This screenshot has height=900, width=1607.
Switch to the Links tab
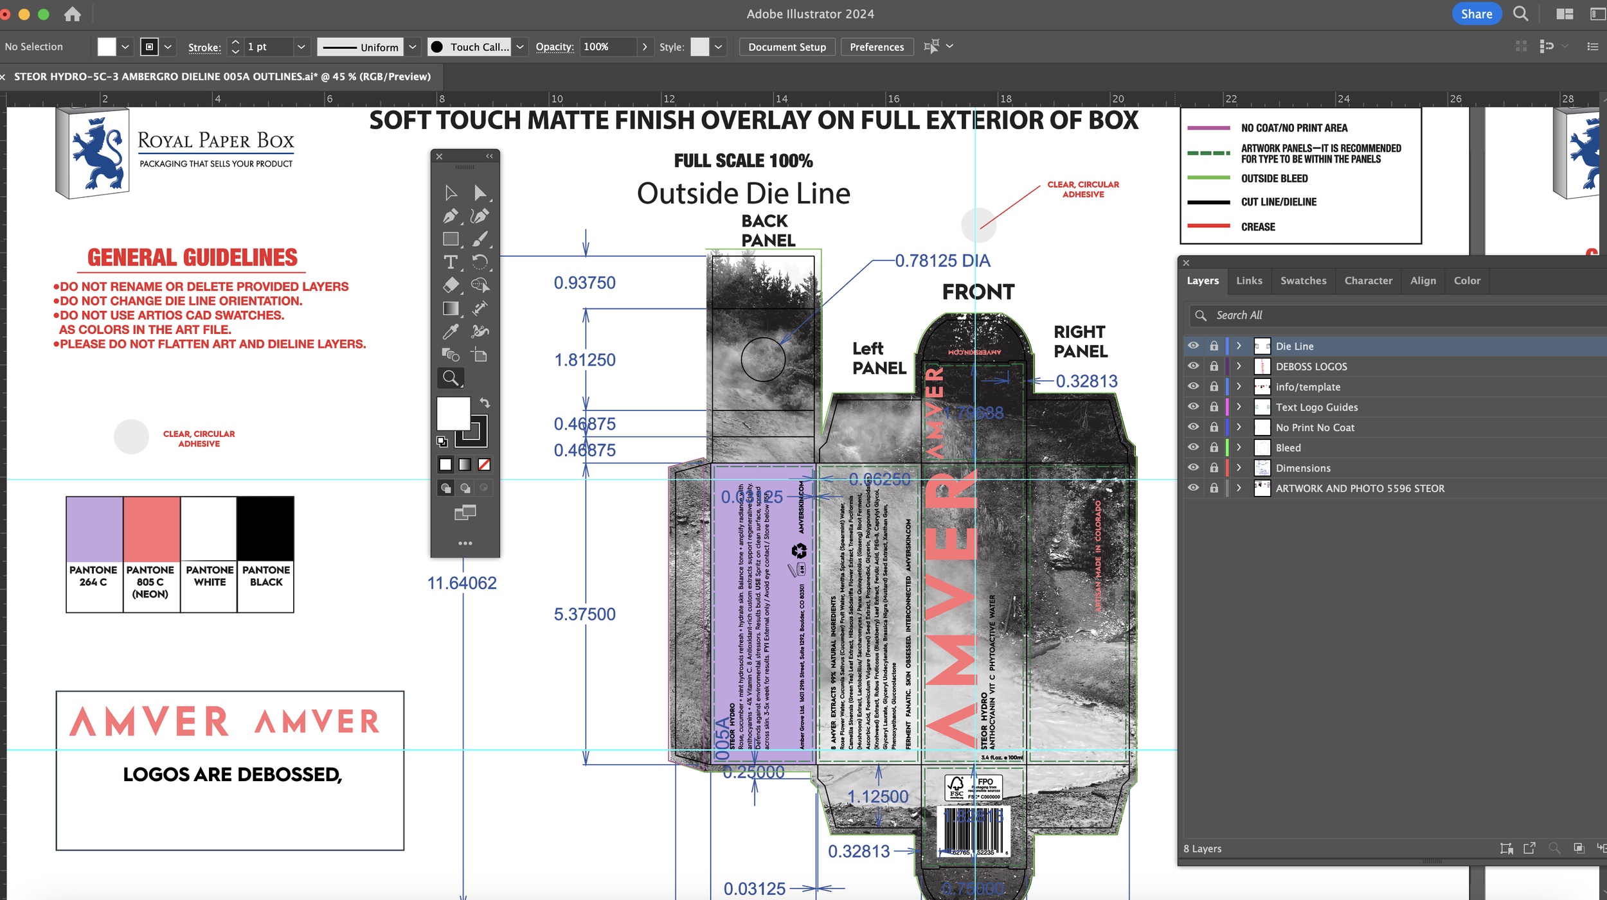1249,281
